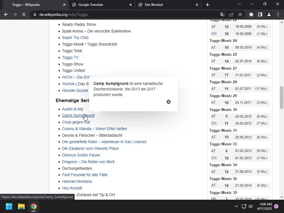Viewport: 284px width, 213px height.
Task: Open the Windows Start menu
Action: pos(9,206)
